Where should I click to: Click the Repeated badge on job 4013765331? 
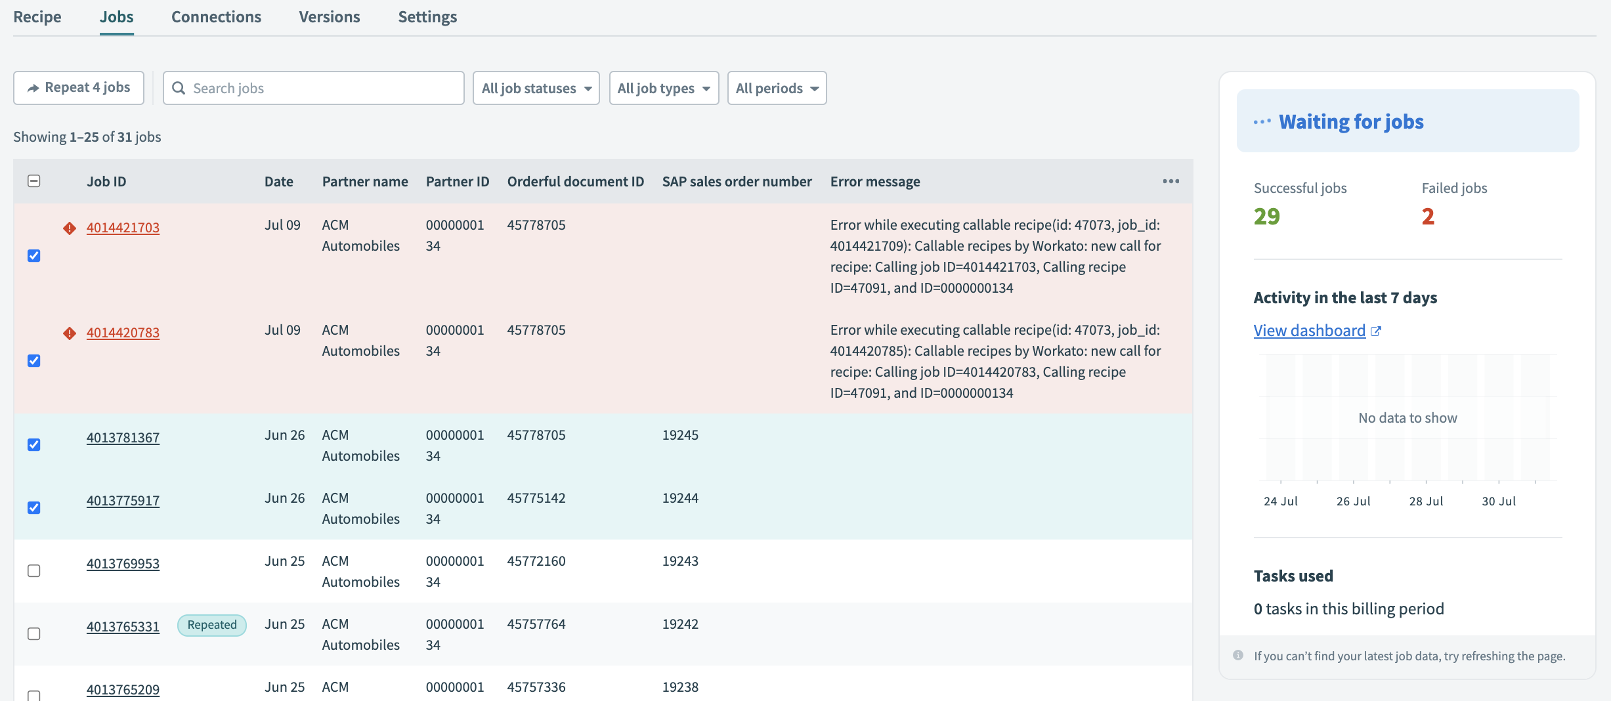click(211, 625)
